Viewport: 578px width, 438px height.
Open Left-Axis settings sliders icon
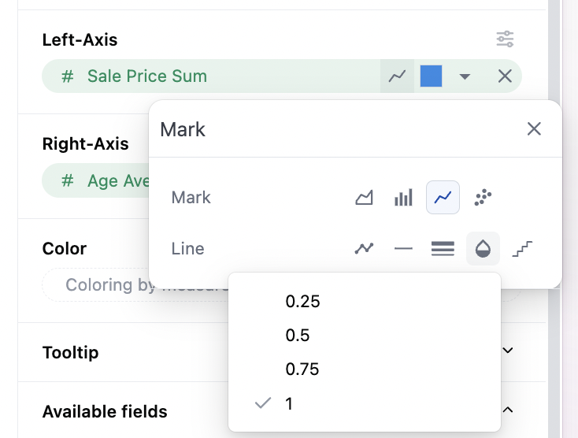tap(505, 39)
